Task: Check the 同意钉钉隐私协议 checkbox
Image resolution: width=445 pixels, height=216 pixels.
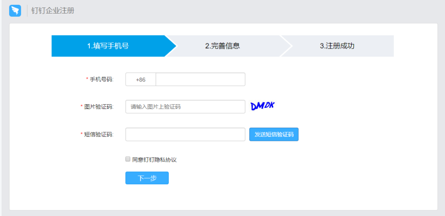Action: (128, 159)
